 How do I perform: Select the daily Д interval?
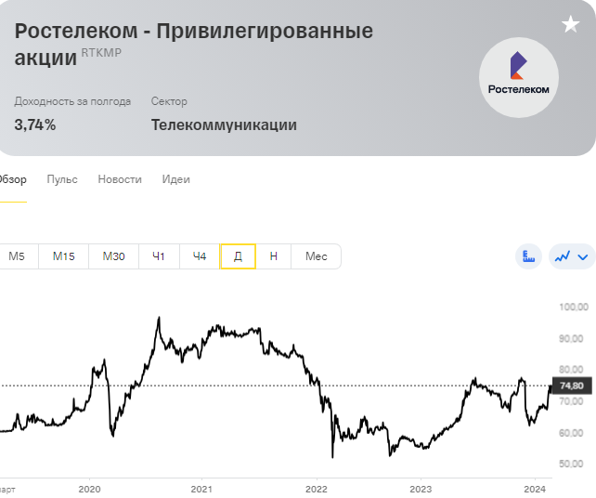point(238,256)
